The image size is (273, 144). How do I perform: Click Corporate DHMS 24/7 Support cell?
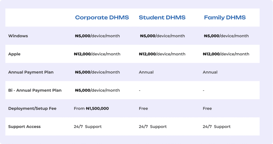(x=88, y=126)
